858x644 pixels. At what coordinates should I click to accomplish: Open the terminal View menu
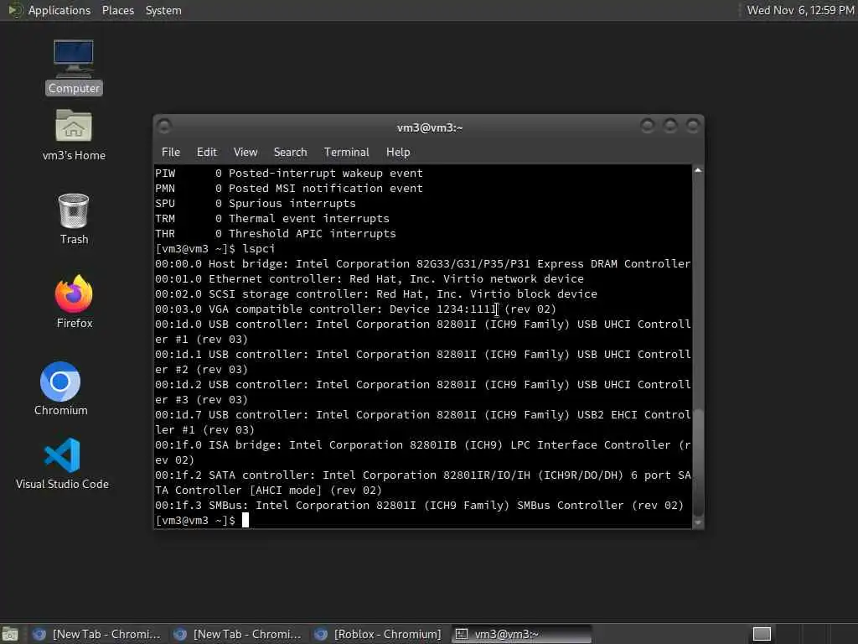pos(246,153)
